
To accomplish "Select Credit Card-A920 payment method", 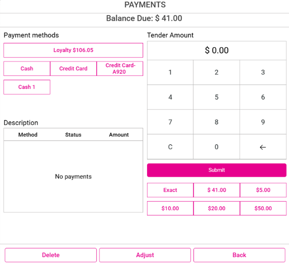I will pos(120,69).
